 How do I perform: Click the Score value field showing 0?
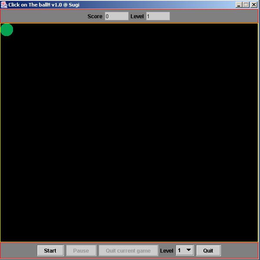coord(117,16)
